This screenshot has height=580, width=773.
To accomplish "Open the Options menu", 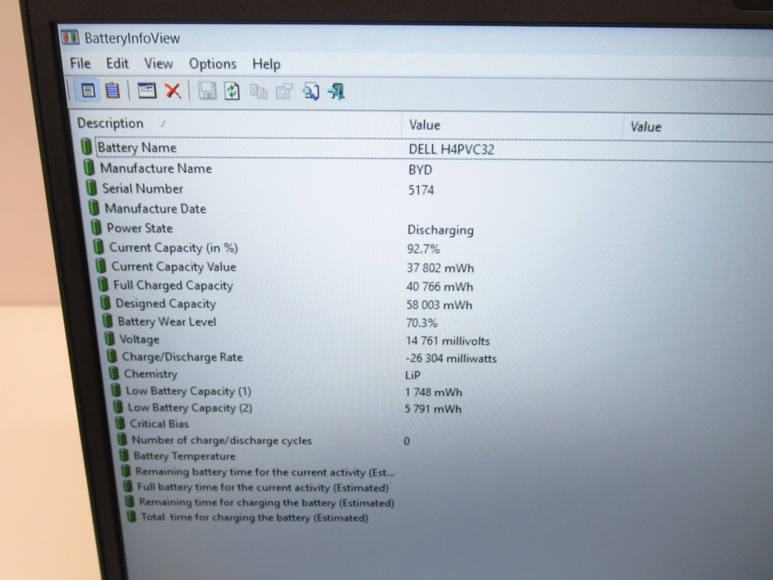I will coord(212,64).
